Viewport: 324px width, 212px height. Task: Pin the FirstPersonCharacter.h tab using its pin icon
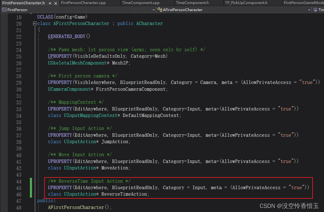[x=49, y=3]
